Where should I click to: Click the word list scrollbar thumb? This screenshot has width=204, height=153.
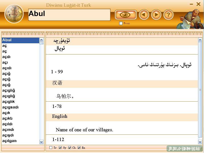click(41, 43)
